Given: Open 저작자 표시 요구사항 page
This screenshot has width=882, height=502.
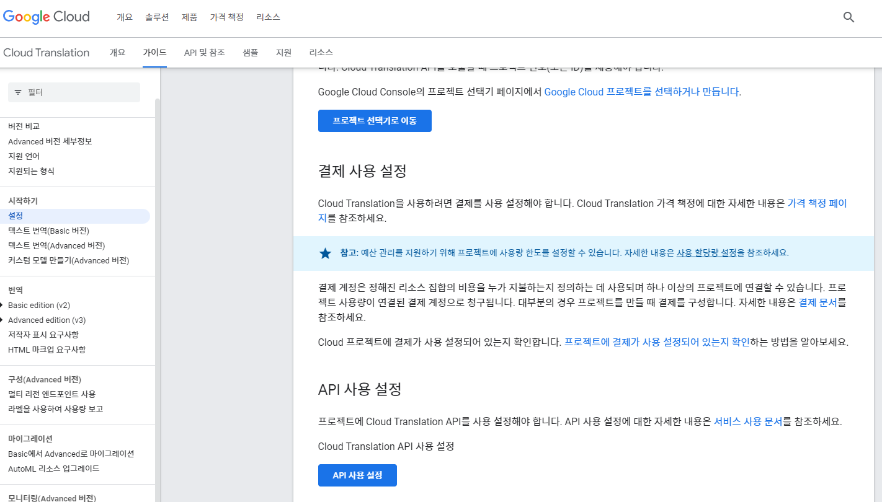Looking at the screenshot, I should tap(43, 335).
